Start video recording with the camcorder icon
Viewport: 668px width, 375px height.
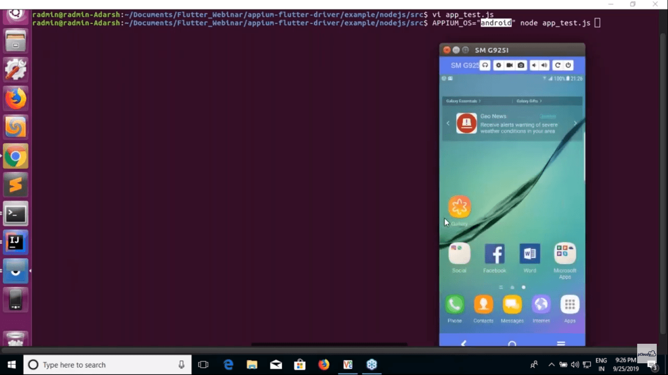click(510, 65)
